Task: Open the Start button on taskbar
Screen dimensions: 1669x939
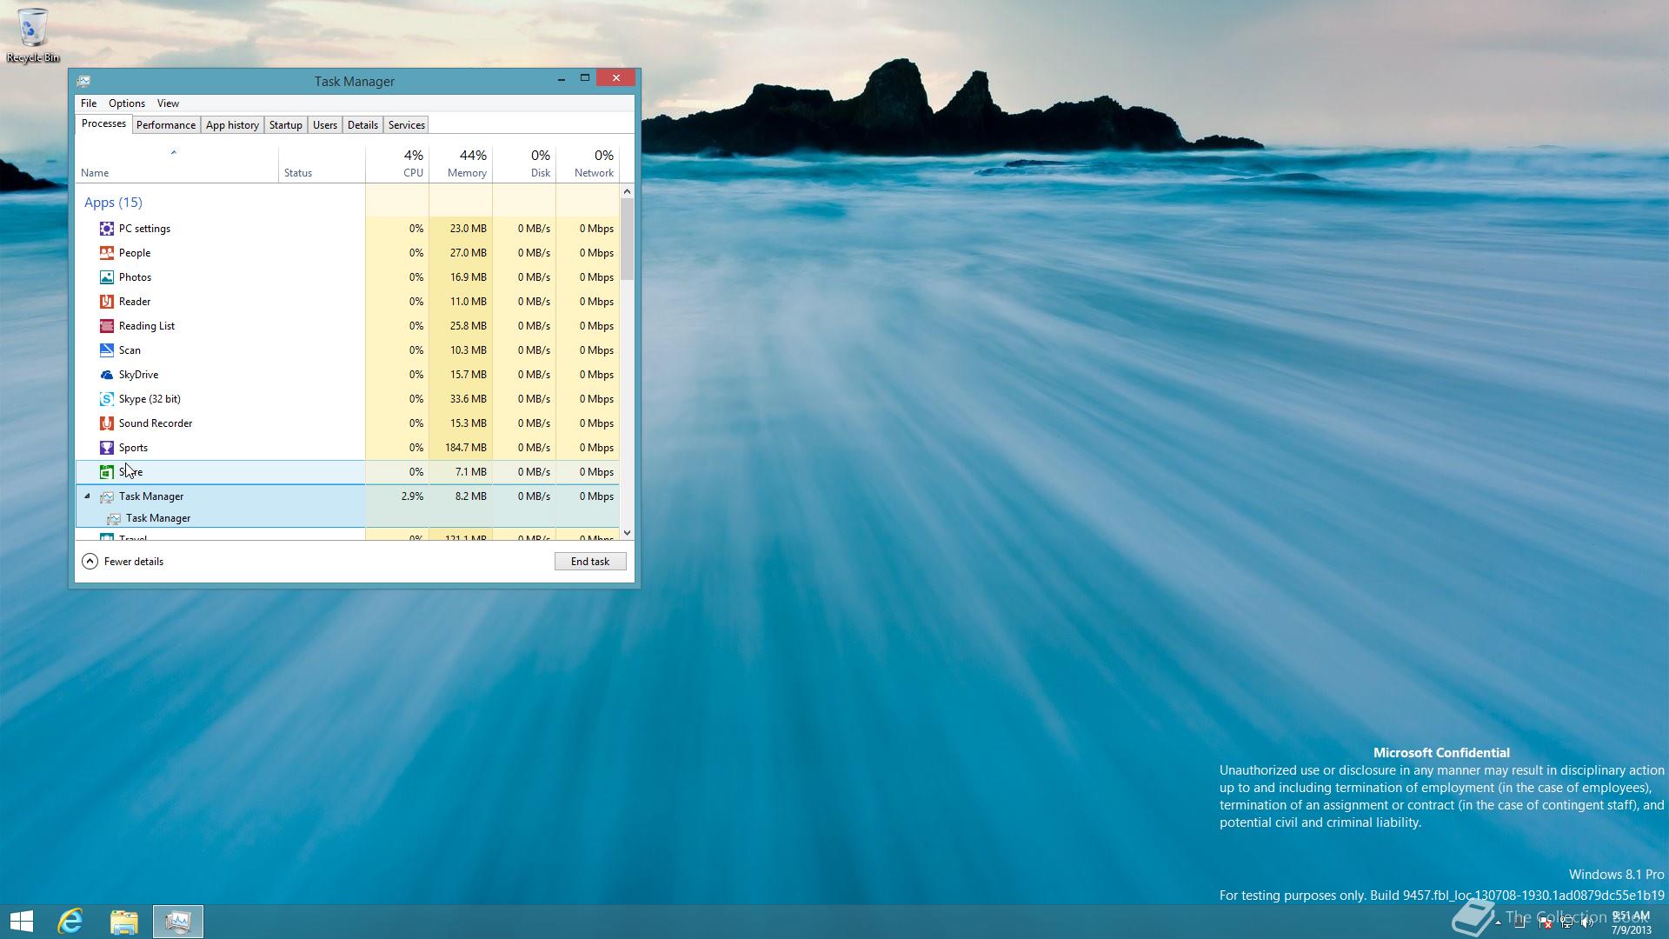Action: click(22, 922)
